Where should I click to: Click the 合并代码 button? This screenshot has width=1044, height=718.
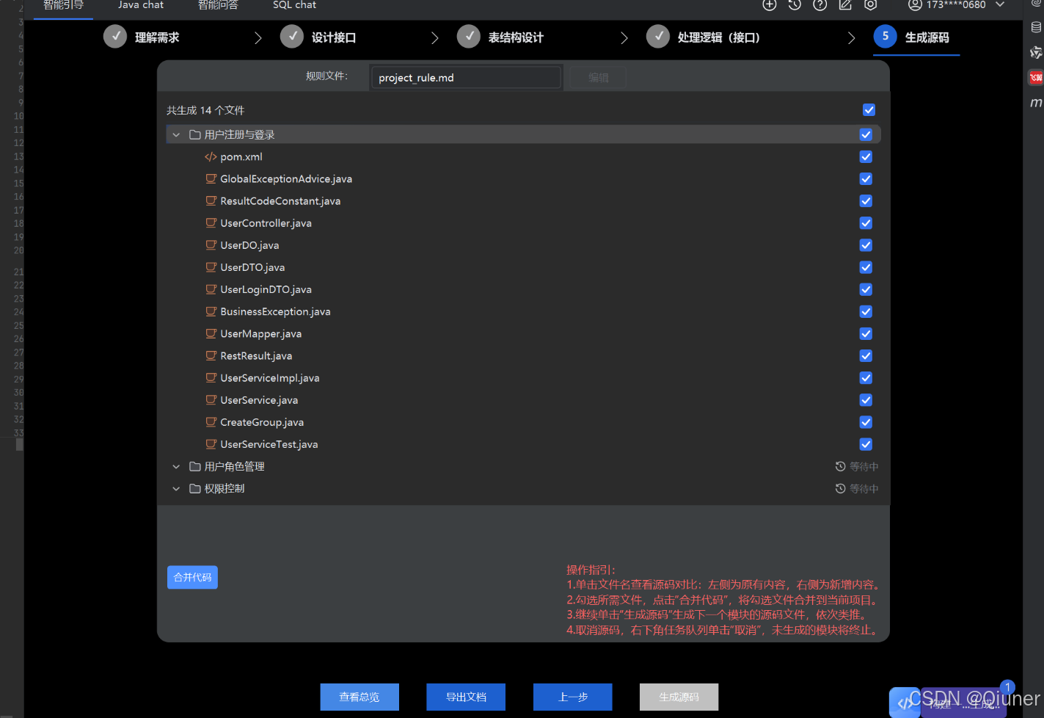[192, 577]
